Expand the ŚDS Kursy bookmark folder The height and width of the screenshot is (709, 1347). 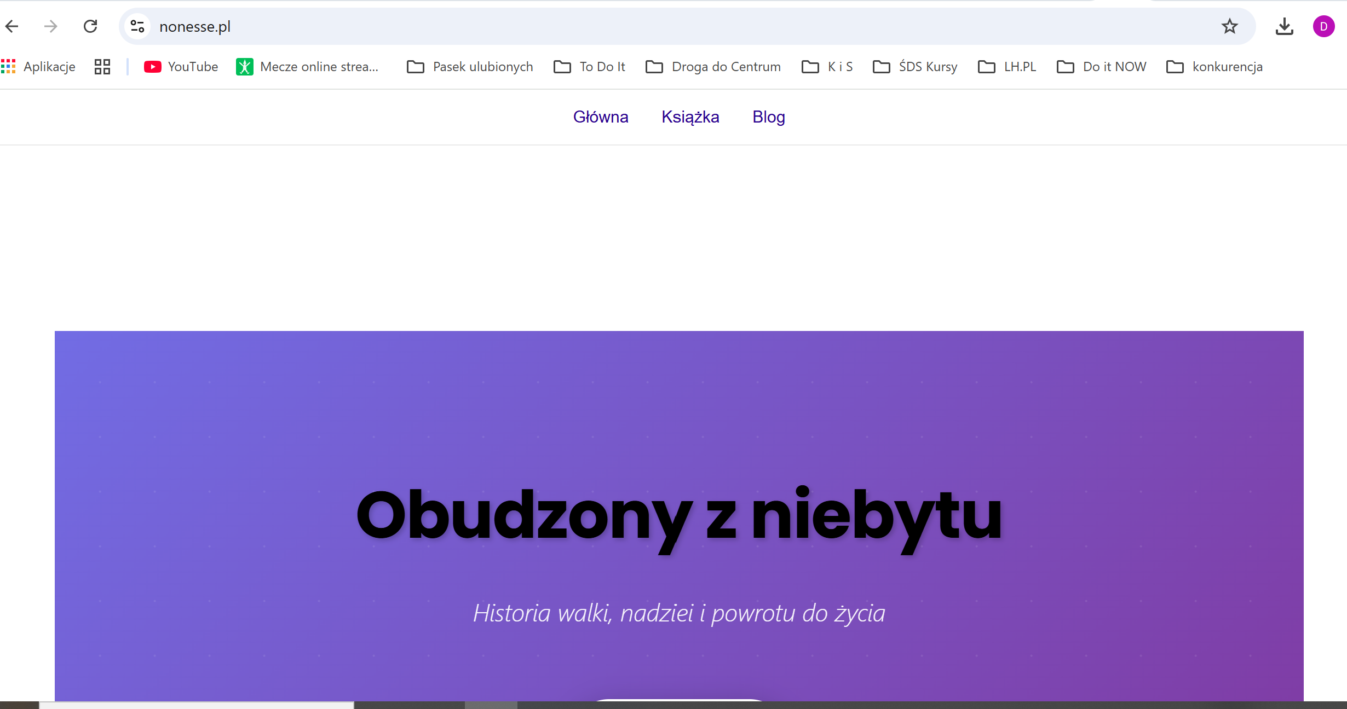click(x=915, y=67)
